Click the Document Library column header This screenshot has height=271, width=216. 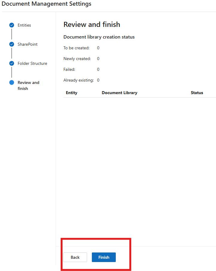click(x=119, y=93)
